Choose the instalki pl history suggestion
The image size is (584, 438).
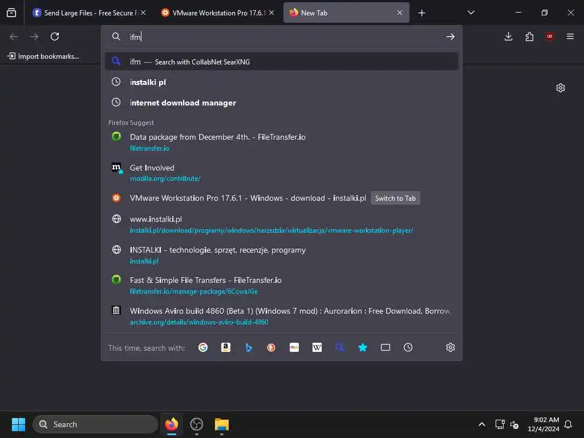(x=282, y=82)
